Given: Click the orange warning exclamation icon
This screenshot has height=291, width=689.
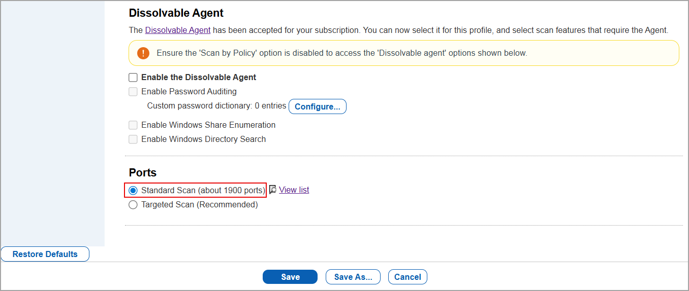Looking at the screenshot, I should click(143, 53).
